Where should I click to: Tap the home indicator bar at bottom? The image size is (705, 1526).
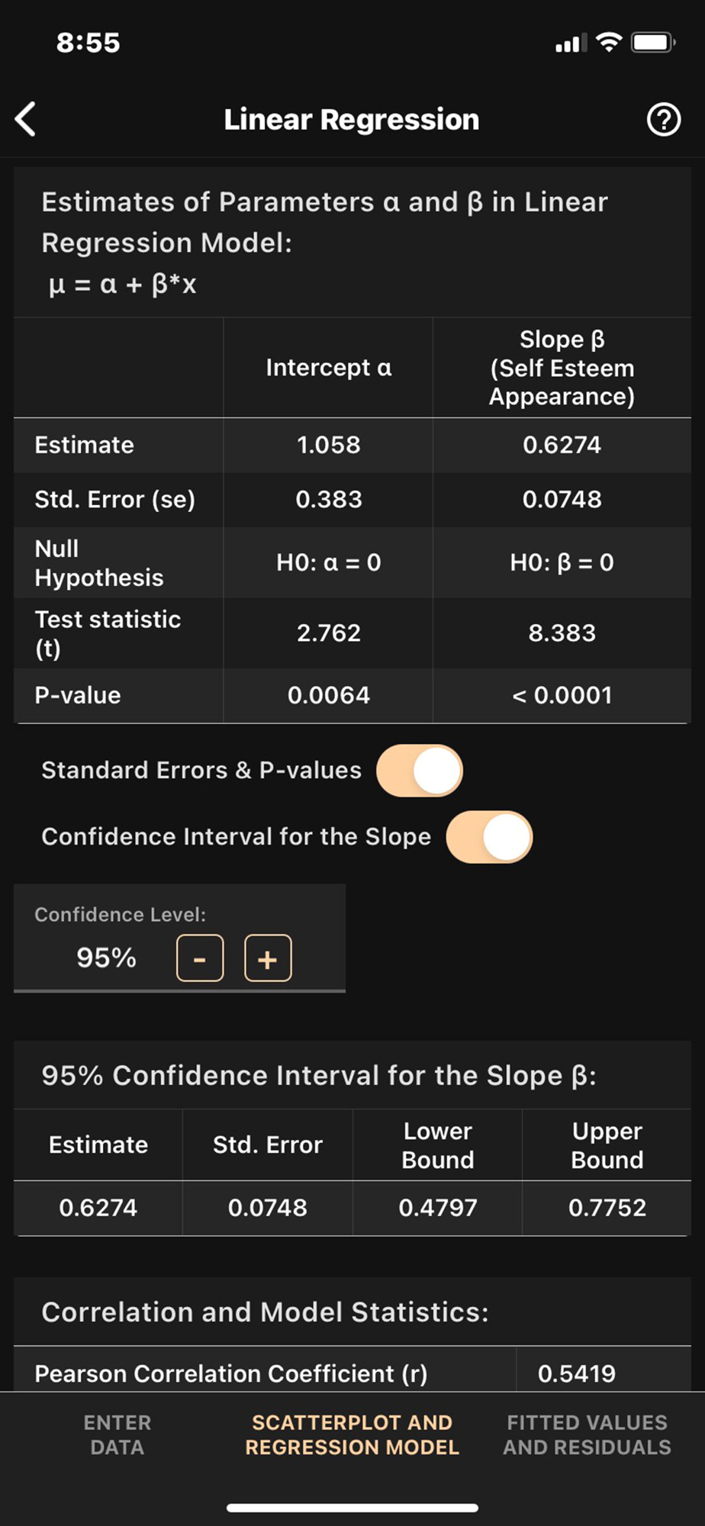point(352,1508)
